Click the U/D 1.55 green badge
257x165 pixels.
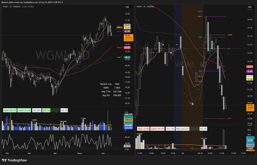point(46,111)
